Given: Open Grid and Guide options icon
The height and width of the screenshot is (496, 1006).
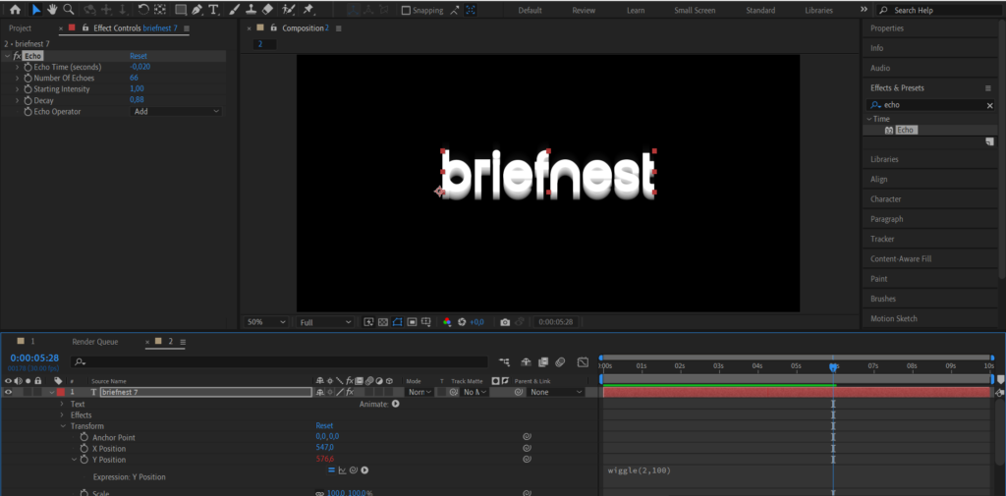Looking at the screenshot, I should 425,322.
